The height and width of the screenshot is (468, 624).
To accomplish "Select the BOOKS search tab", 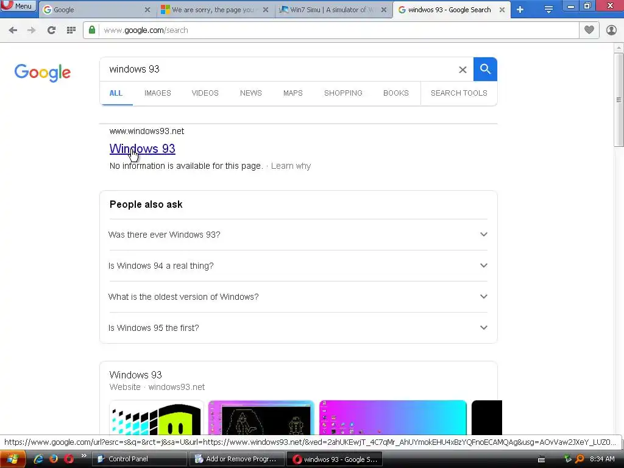I will point(396,93).
